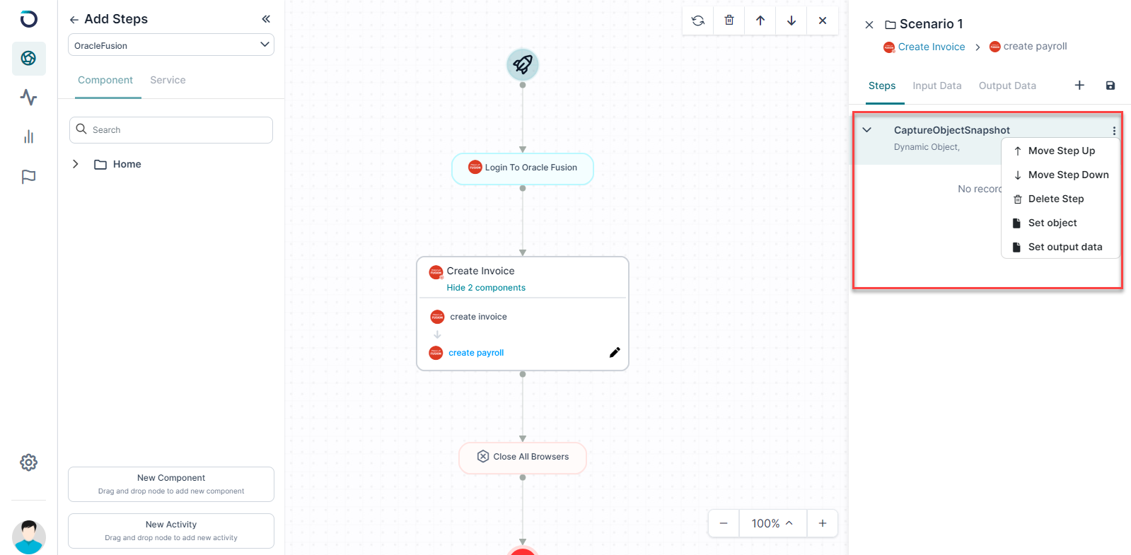Click the rocket start node
1131x555 pixels.
tap(523, 64)
